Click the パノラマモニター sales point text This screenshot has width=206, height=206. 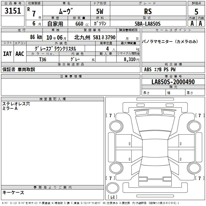pos(170,41)
